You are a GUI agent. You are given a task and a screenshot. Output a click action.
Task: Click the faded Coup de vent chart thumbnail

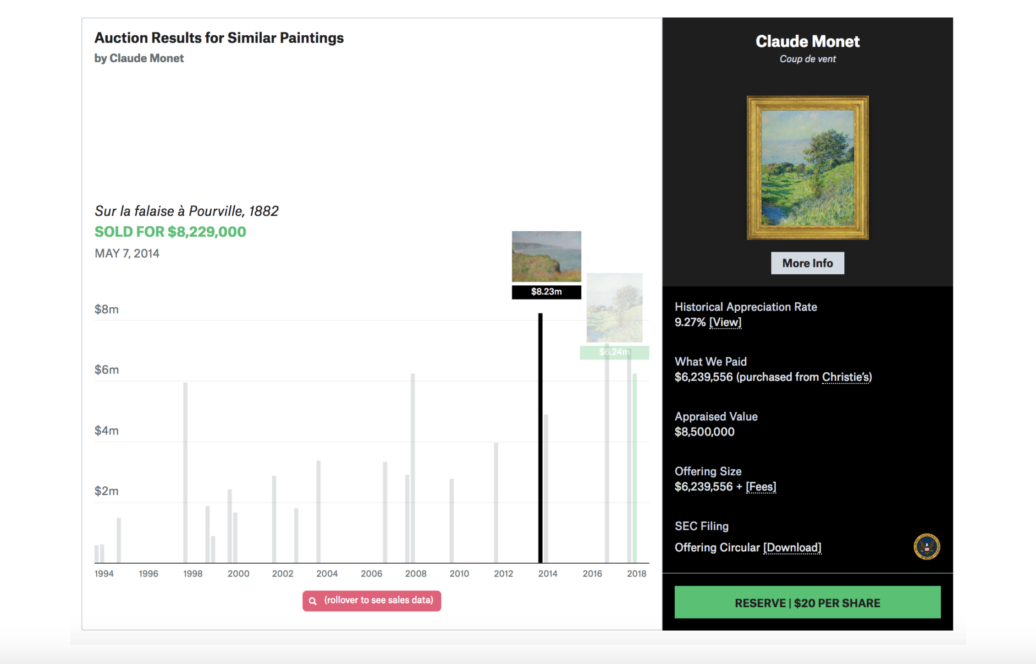615,308
